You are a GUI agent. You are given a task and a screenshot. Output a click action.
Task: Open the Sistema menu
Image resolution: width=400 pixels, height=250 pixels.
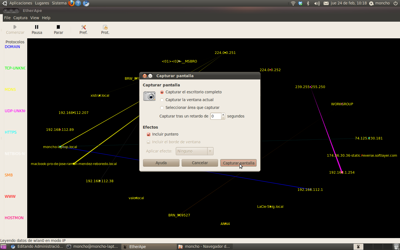click(59, 3)
